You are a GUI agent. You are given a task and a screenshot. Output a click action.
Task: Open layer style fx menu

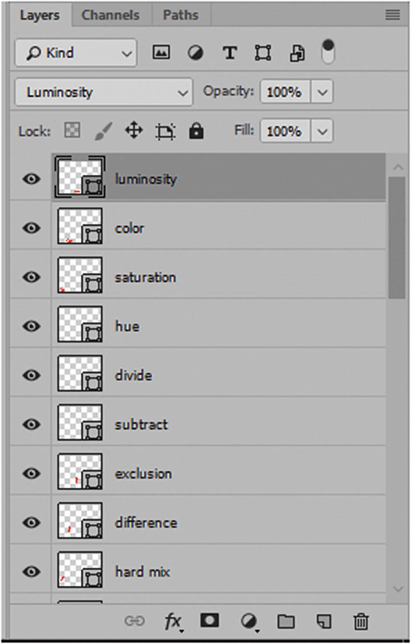tap(172, 621)
